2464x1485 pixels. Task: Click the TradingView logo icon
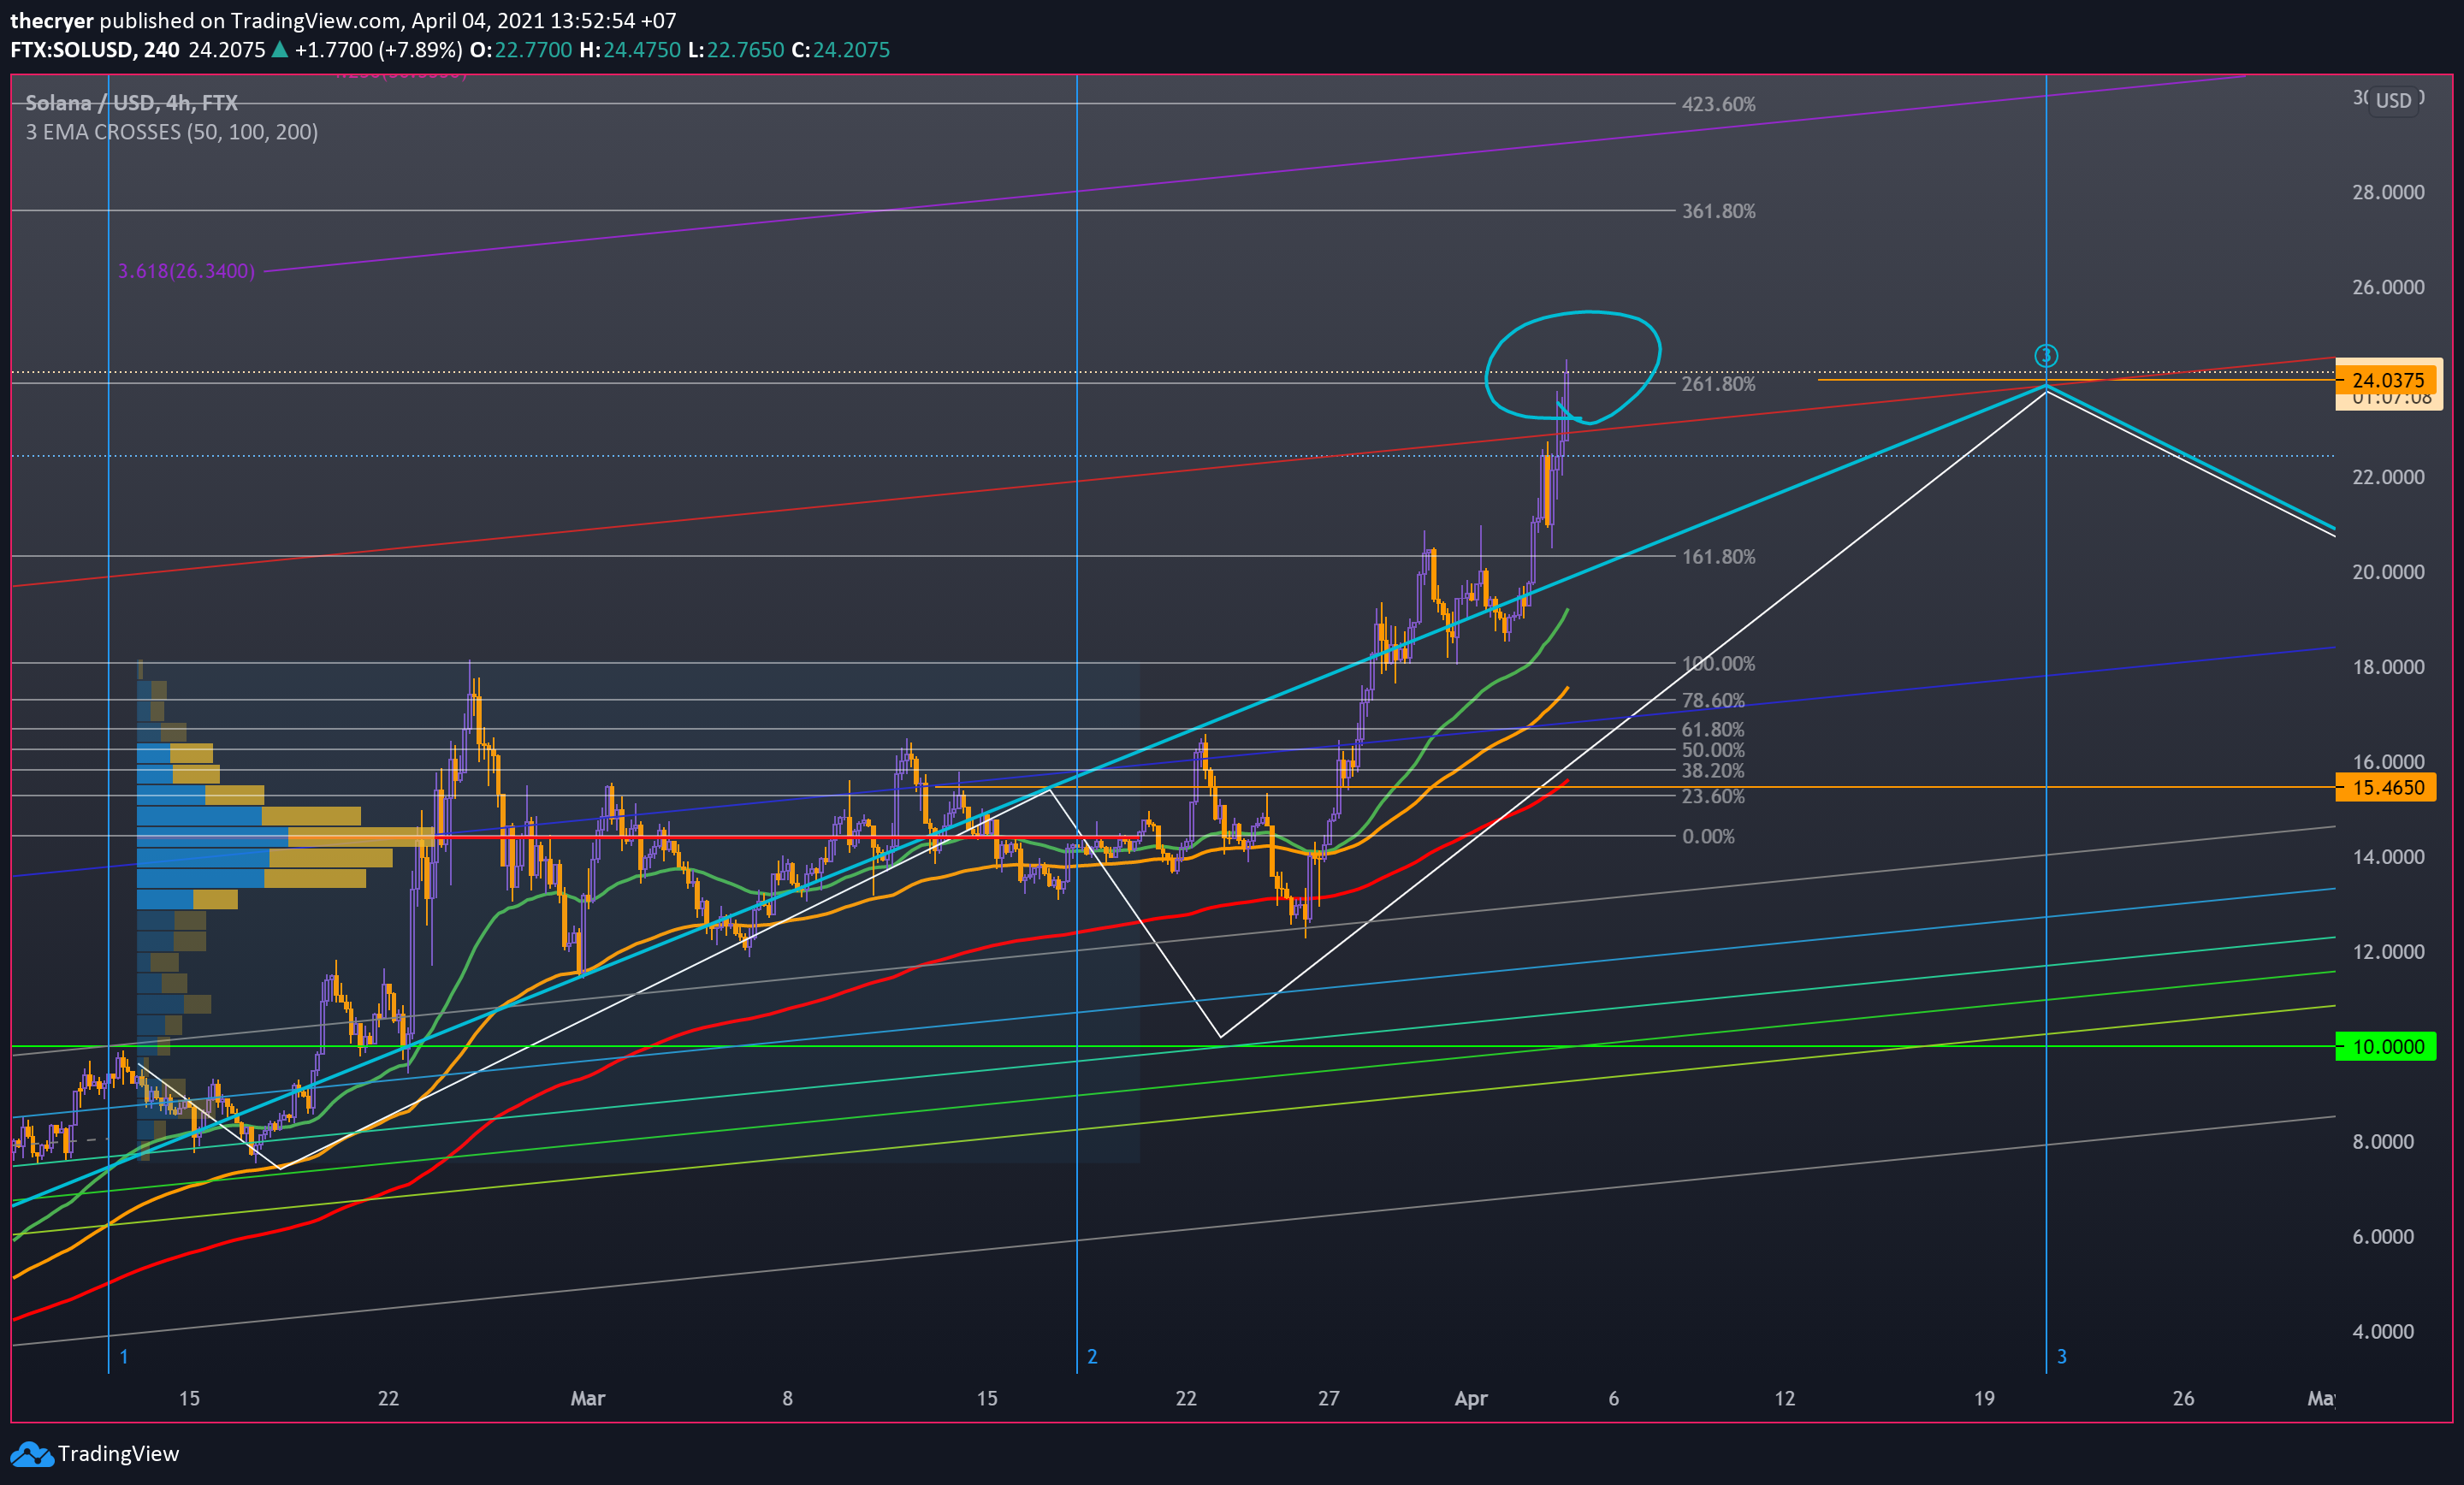pyautogui.click(x=31, y=1454)
